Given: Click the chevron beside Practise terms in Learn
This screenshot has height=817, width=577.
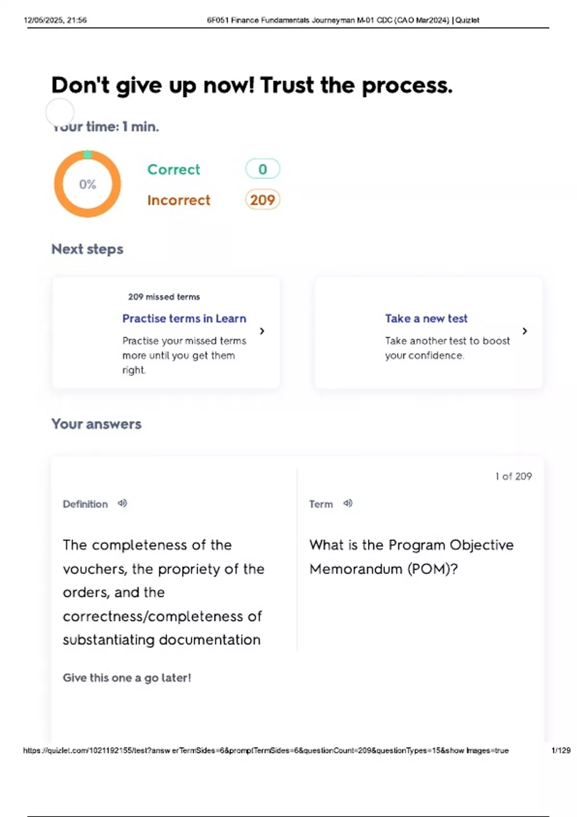Looking at the screenshot, I should pyautogui.click(x=262, y=331).
